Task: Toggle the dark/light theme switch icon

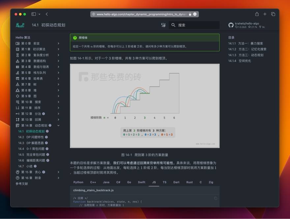Action: pyautogui.click(x=163, y=25)
